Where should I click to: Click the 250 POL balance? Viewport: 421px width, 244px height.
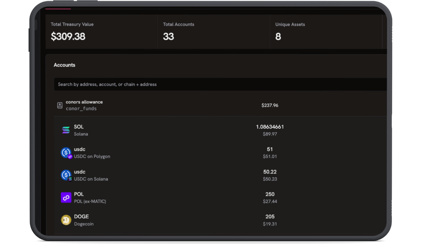tap(270, 194)
